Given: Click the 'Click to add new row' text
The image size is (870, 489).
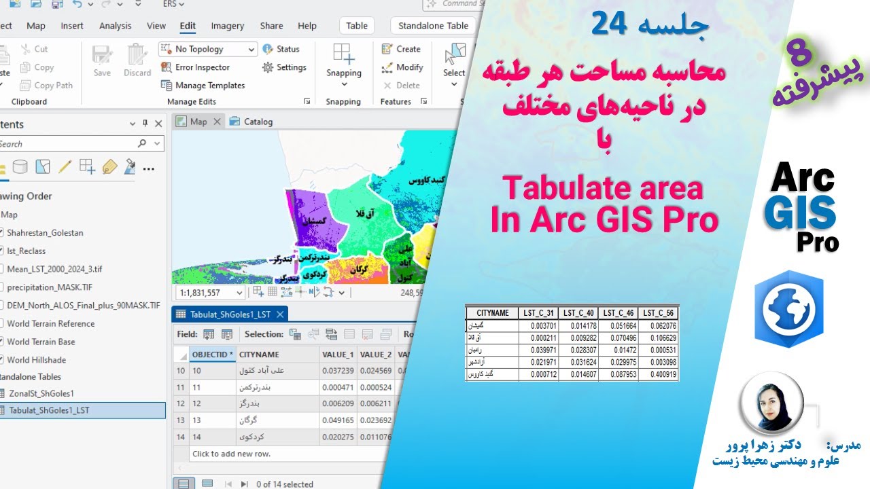Looking at the screenshot, I should pyautogui.click(x=231, y=454).
